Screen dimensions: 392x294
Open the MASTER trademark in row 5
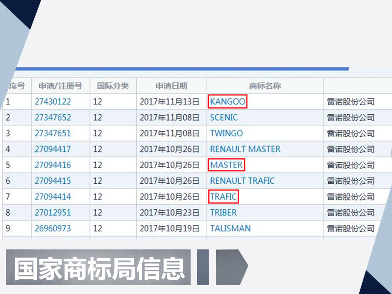(226, 165)
